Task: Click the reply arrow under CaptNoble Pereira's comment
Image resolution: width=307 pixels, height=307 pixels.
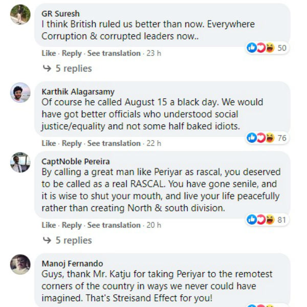Action: click(x=47, y=240)
